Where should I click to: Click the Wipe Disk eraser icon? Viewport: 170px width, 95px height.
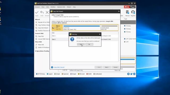(36, 45)
